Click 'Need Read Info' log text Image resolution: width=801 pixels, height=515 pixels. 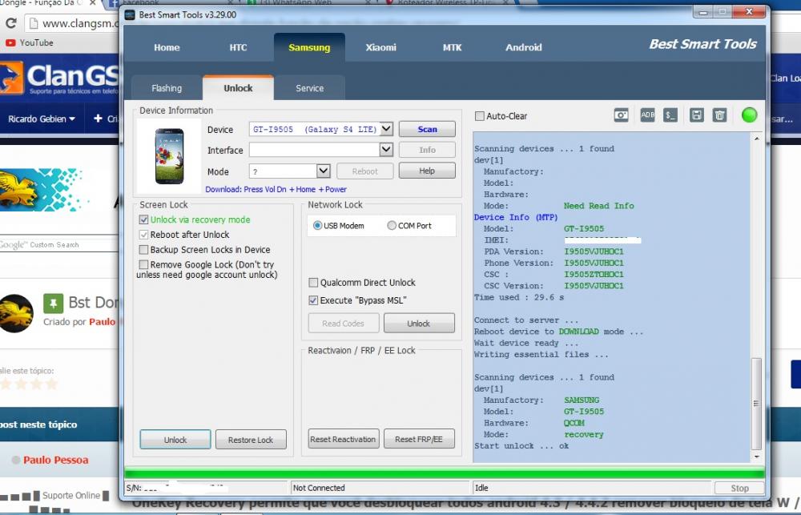click(598, 206)
